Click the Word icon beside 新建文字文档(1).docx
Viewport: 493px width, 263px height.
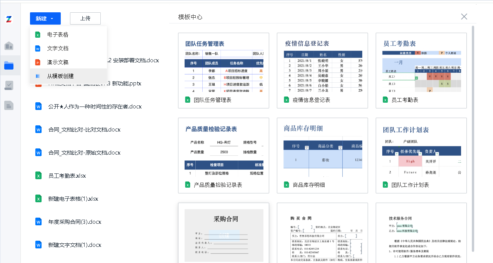pyautogui.click(x=38, y=245)
